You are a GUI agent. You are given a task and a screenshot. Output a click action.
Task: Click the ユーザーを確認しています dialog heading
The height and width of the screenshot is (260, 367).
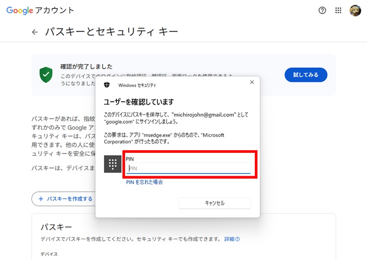click(139, 102)
